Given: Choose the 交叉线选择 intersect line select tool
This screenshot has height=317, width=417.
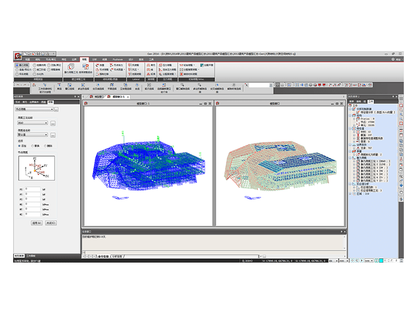Looking at the screenshot, I should click(98, 87).
